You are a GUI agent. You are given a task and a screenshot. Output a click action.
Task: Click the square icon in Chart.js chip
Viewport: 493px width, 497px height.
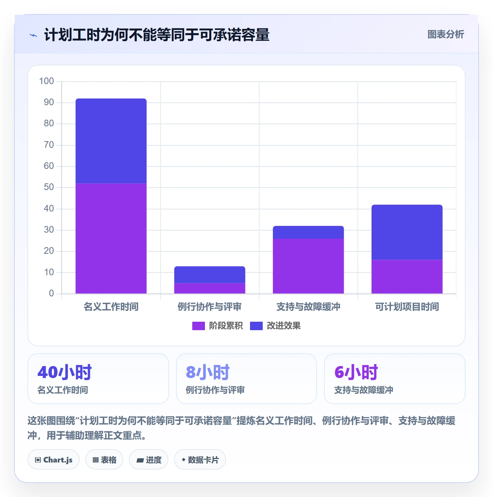tap(38, 460)
